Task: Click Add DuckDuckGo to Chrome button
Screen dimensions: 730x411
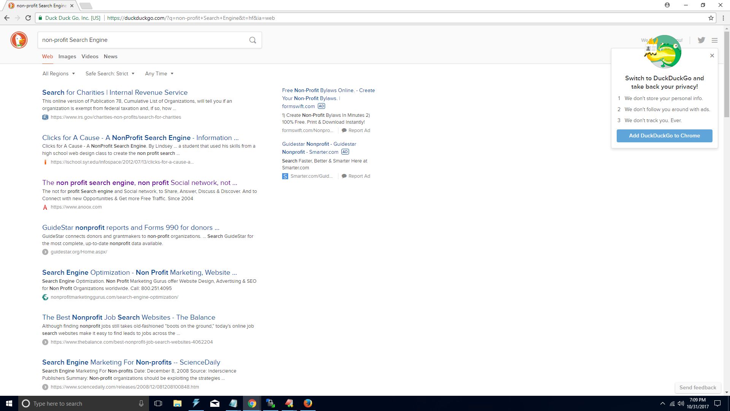Action: click(664, 135)
